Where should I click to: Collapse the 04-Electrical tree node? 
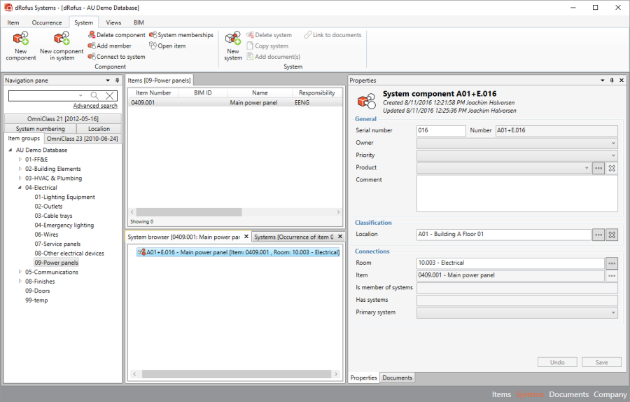coord(20,188)
